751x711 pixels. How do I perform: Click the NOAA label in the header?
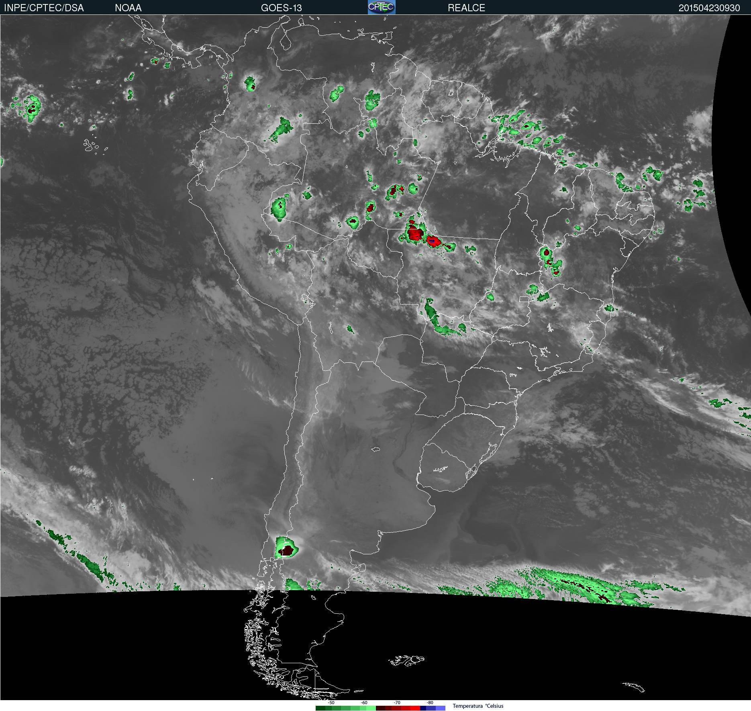[128, 8]
